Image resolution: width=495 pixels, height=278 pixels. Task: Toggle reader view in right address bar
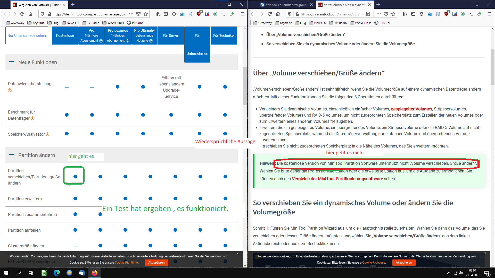pyautogui.click(x=368, y=14)
